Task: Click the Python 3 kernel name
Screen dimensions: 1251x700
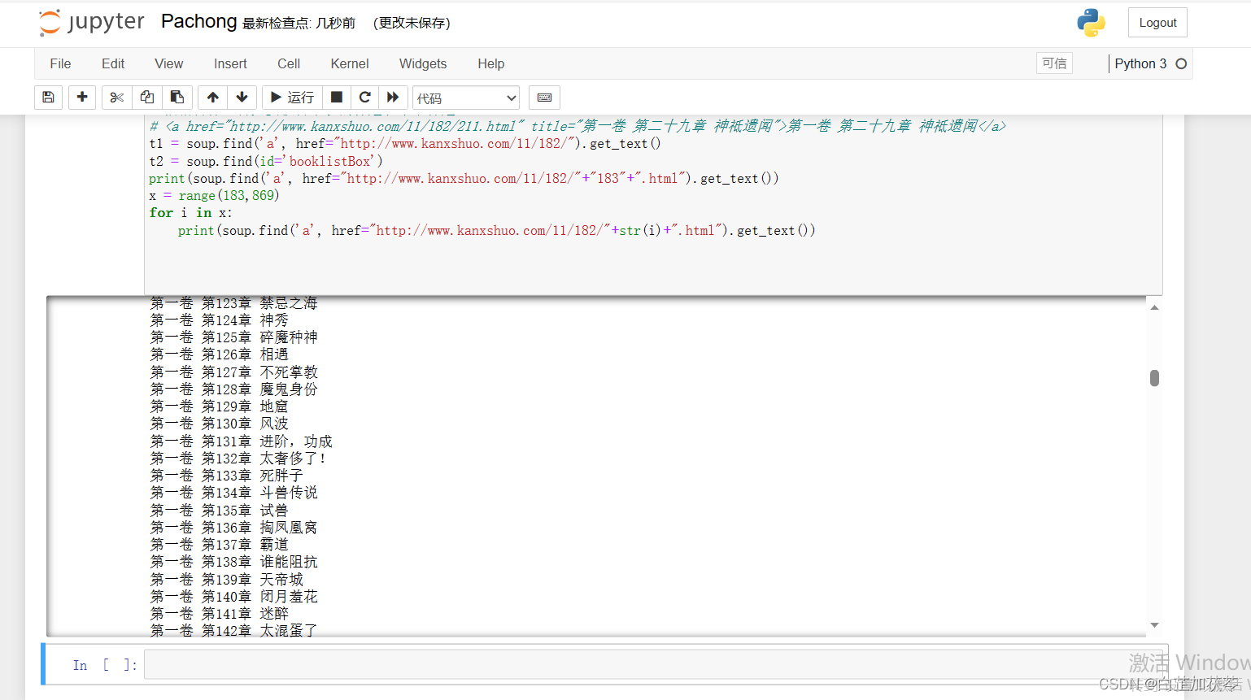Action: [1140, 63]
